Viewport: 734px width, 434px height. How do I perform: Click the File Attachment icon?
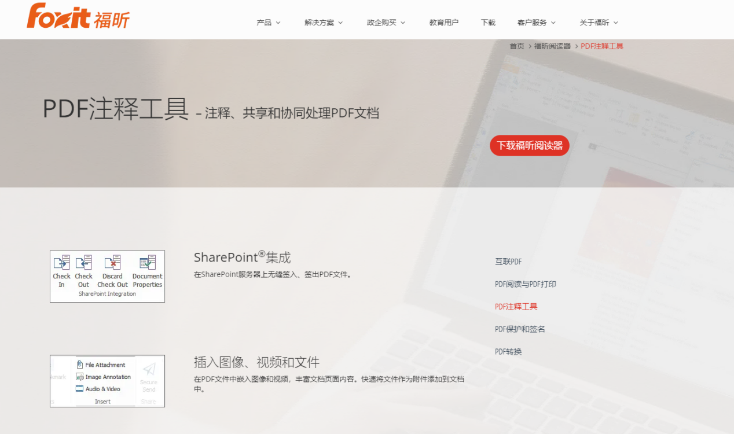point(80,365)
